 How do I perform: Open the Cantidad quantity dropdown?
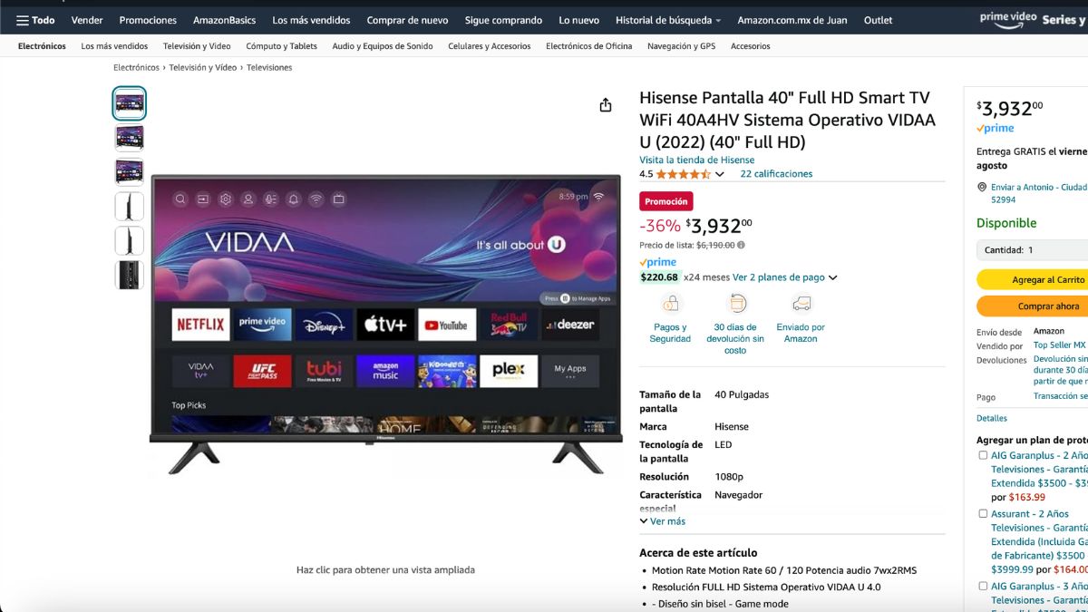[x=1032, y=250]
